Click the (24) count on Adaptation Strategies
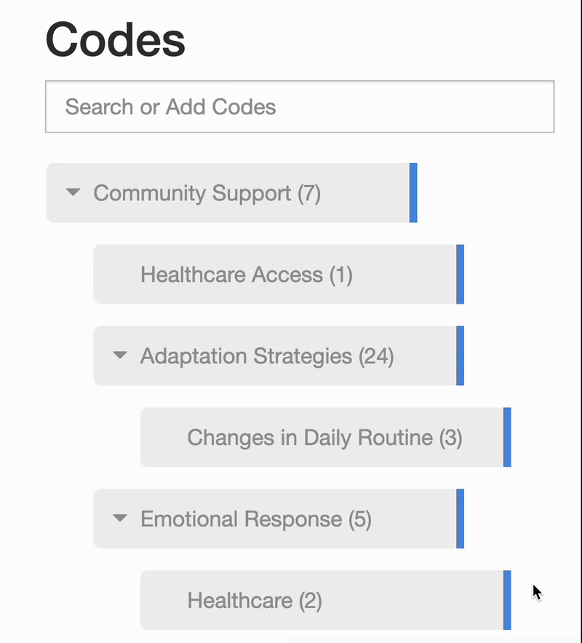The height and width of the screenshot is (643, 582). (x=376, y=356)
